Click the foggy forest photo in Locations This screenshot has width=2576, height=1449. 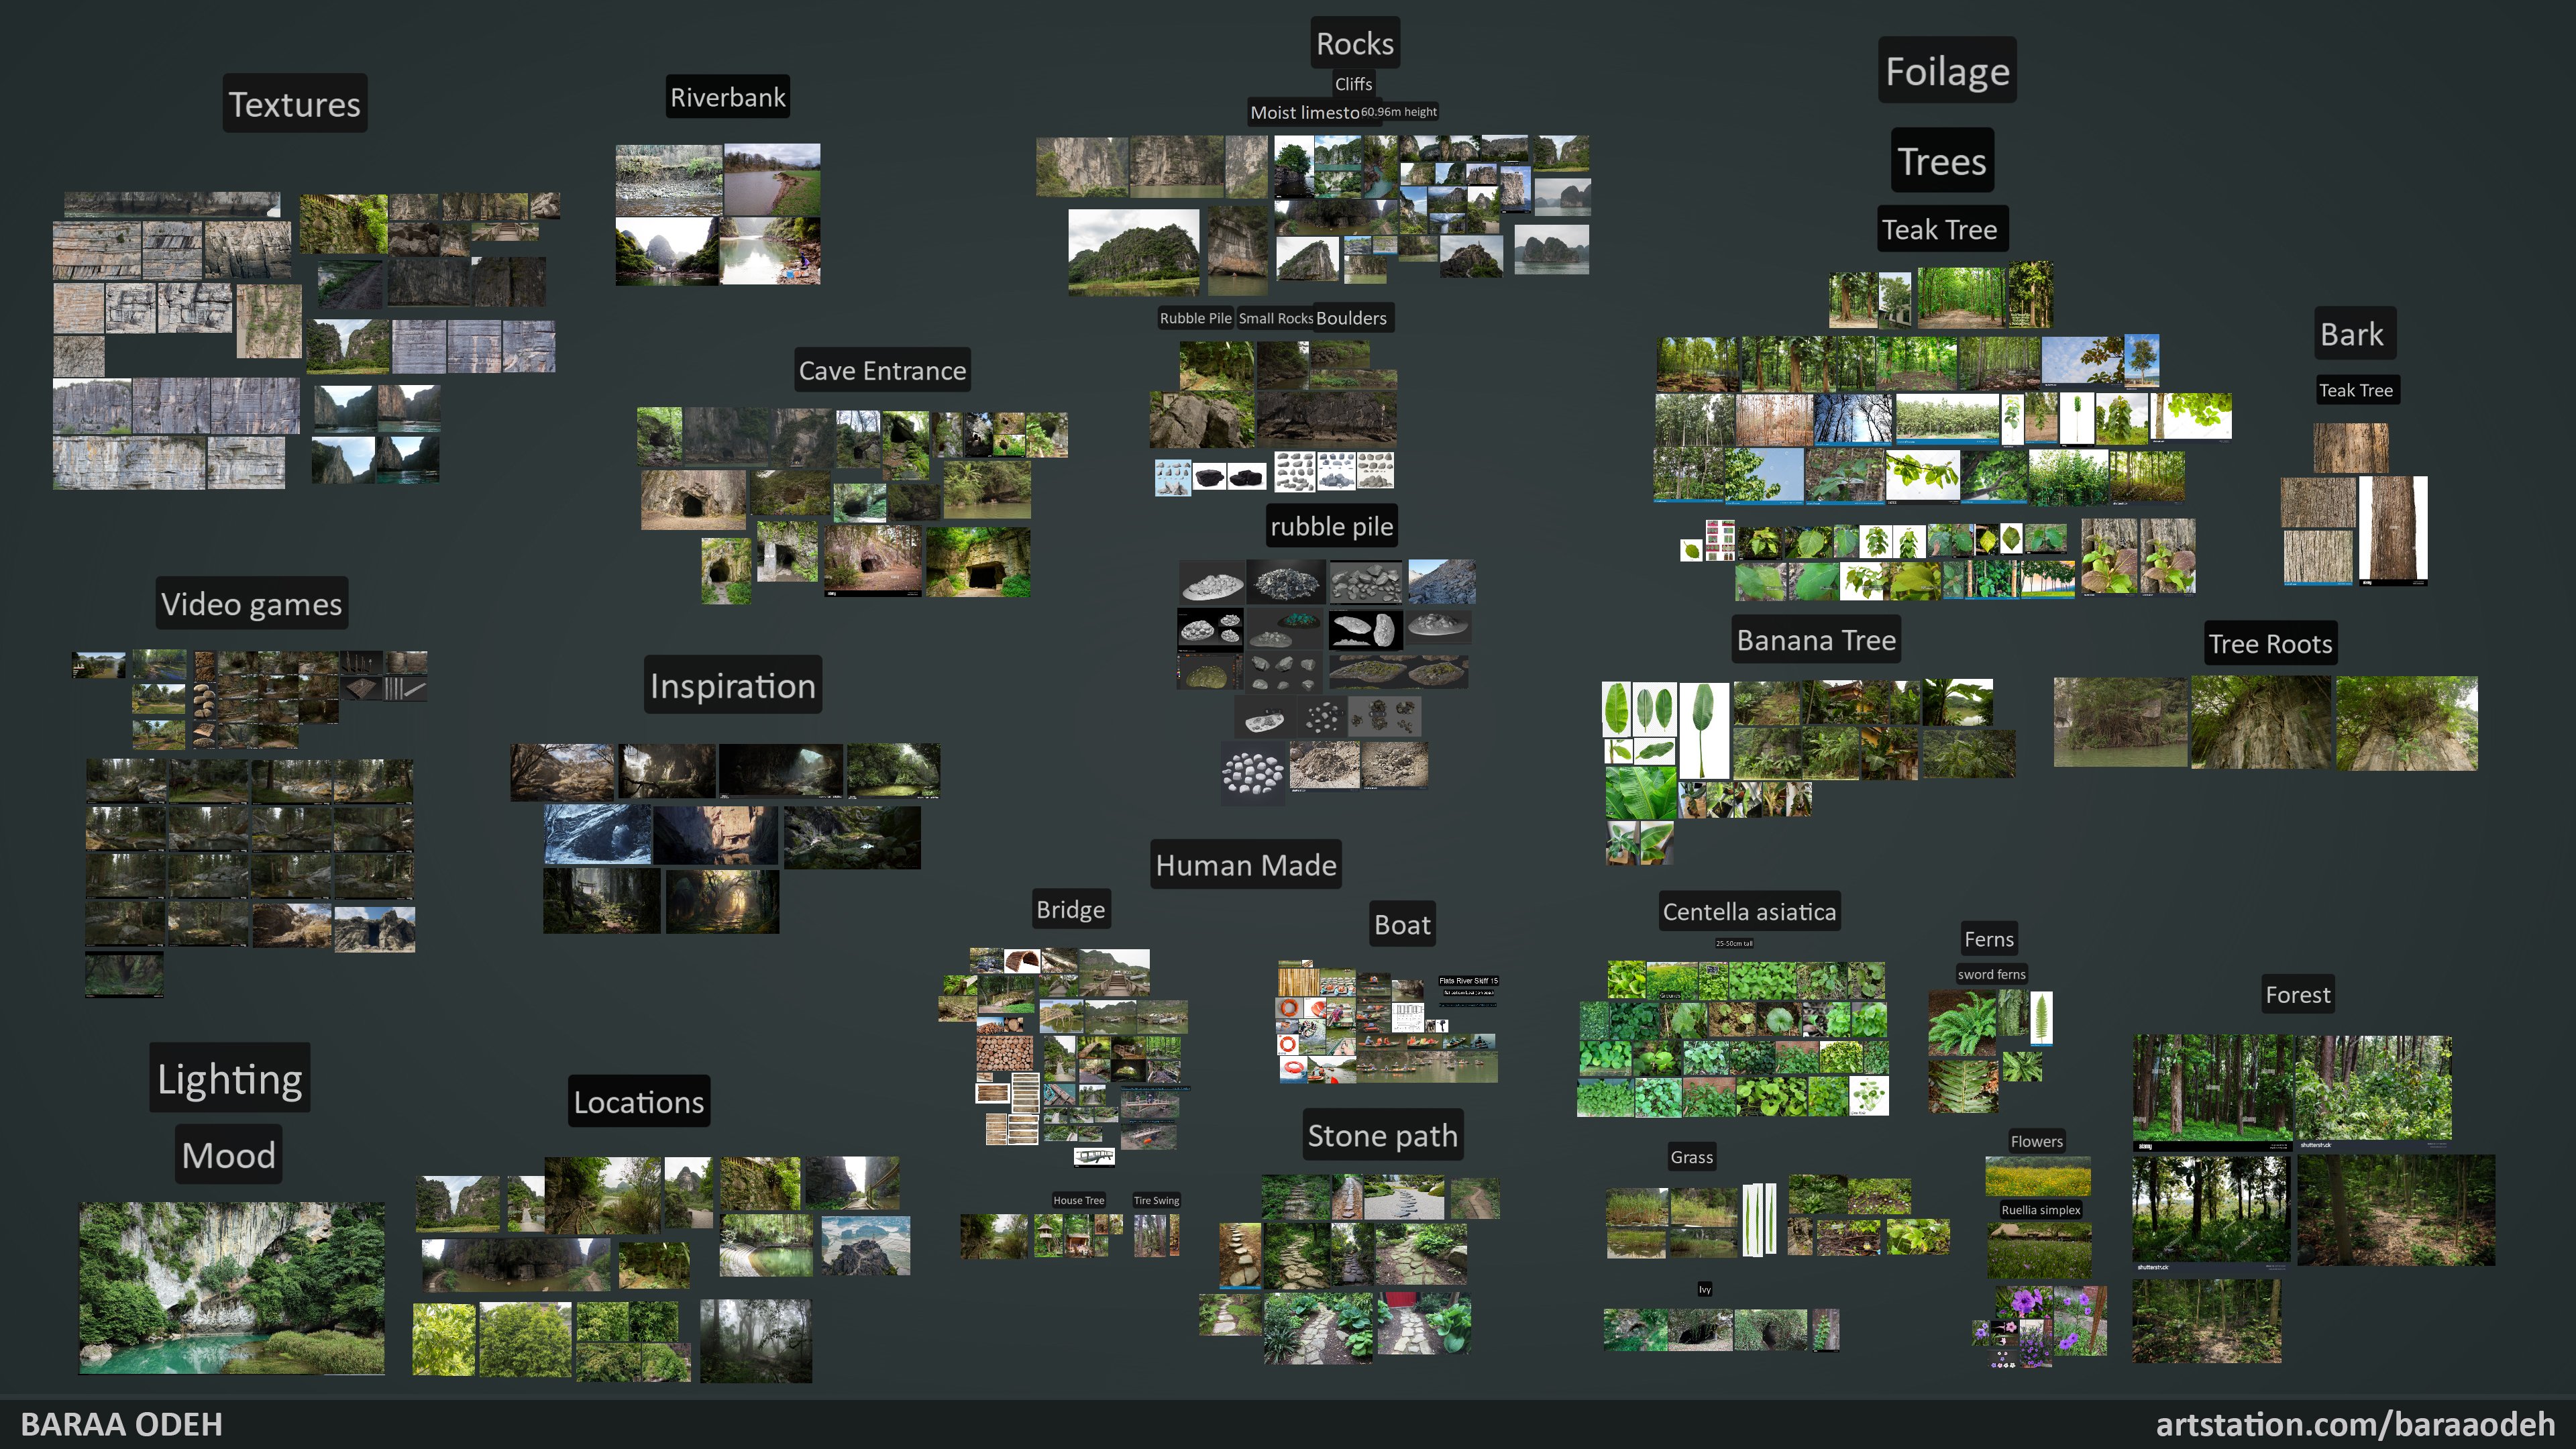(x=756, y=1341)
